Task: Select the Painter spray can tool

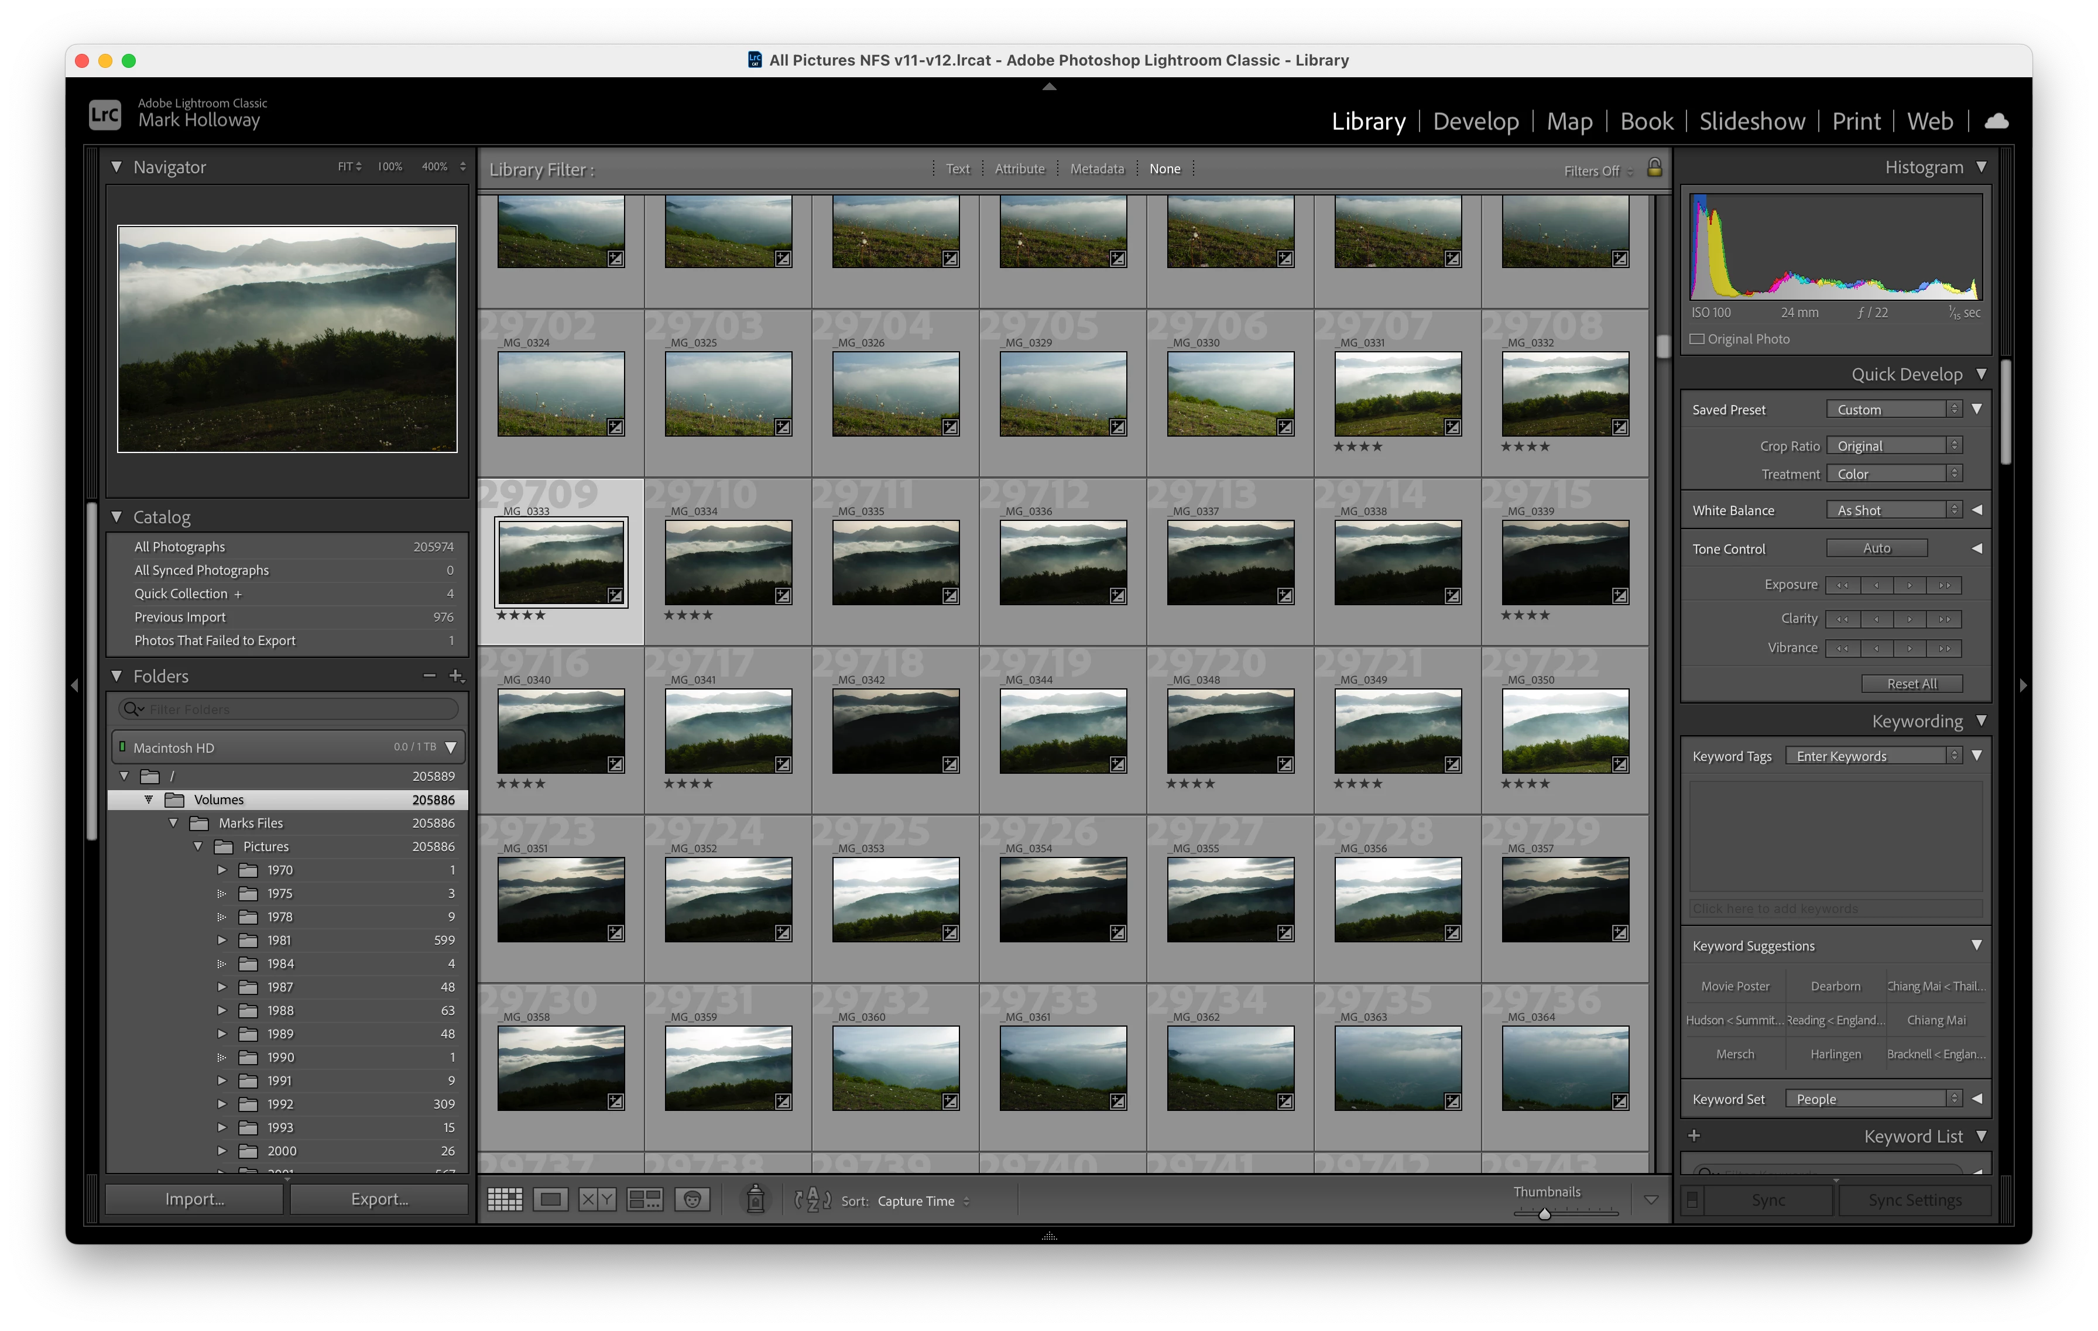Action: [755, 1199]
